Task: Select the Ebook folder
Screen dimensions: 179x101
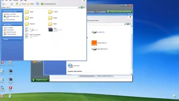Action: coord(29,18)
